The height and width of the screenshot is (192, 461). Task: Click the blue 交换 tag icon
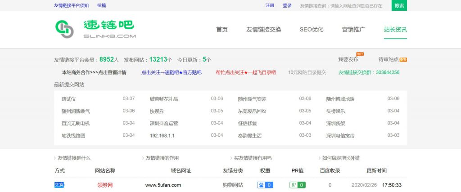[59, 185]
